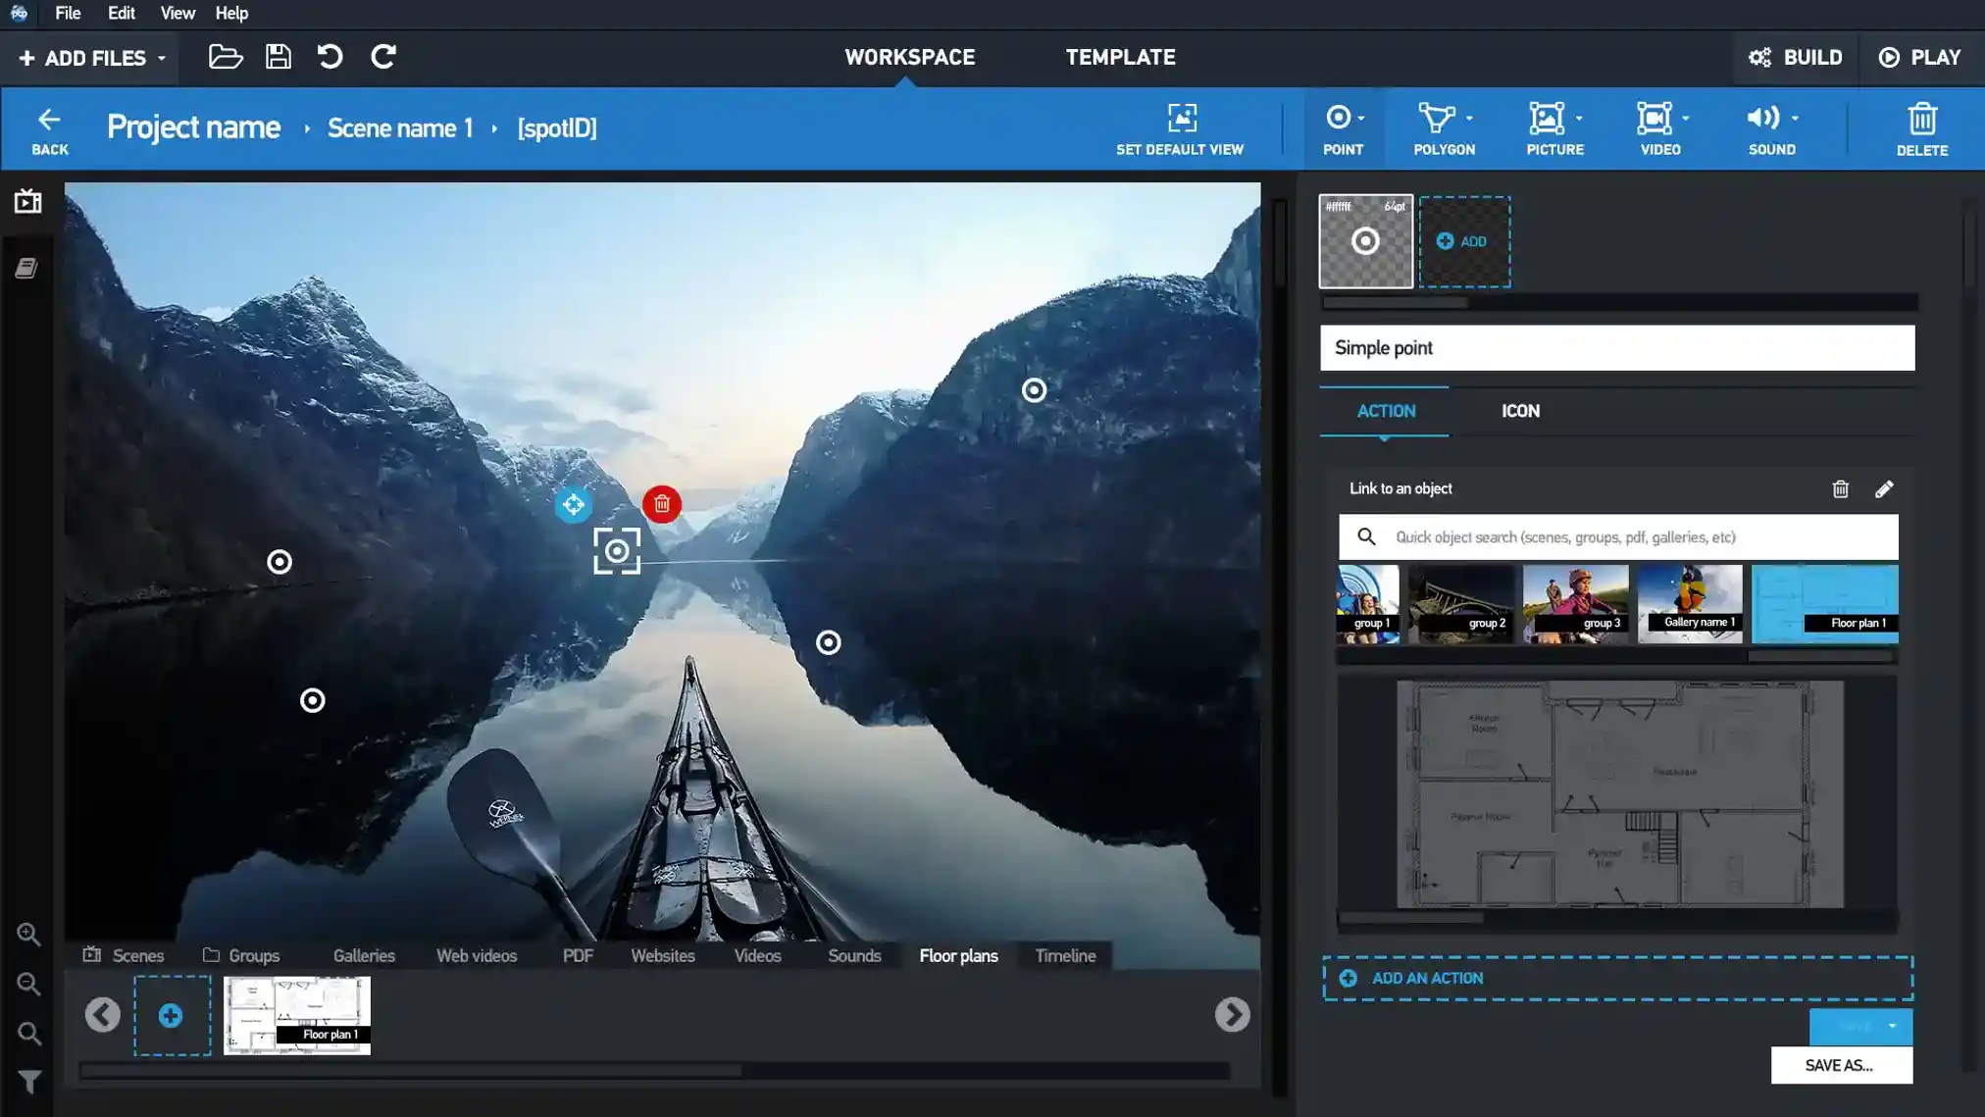
Task: Select the Polygon tool
Action: coord(1444,128)
